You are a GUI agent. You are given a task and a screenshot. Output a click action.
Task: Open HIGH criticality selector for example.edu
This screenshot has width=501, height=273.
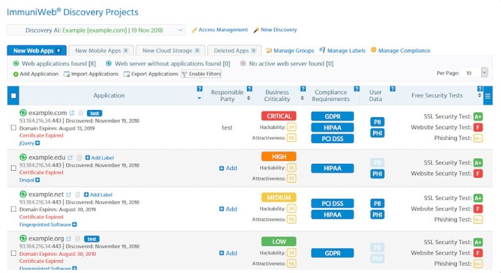coord(279,157)
